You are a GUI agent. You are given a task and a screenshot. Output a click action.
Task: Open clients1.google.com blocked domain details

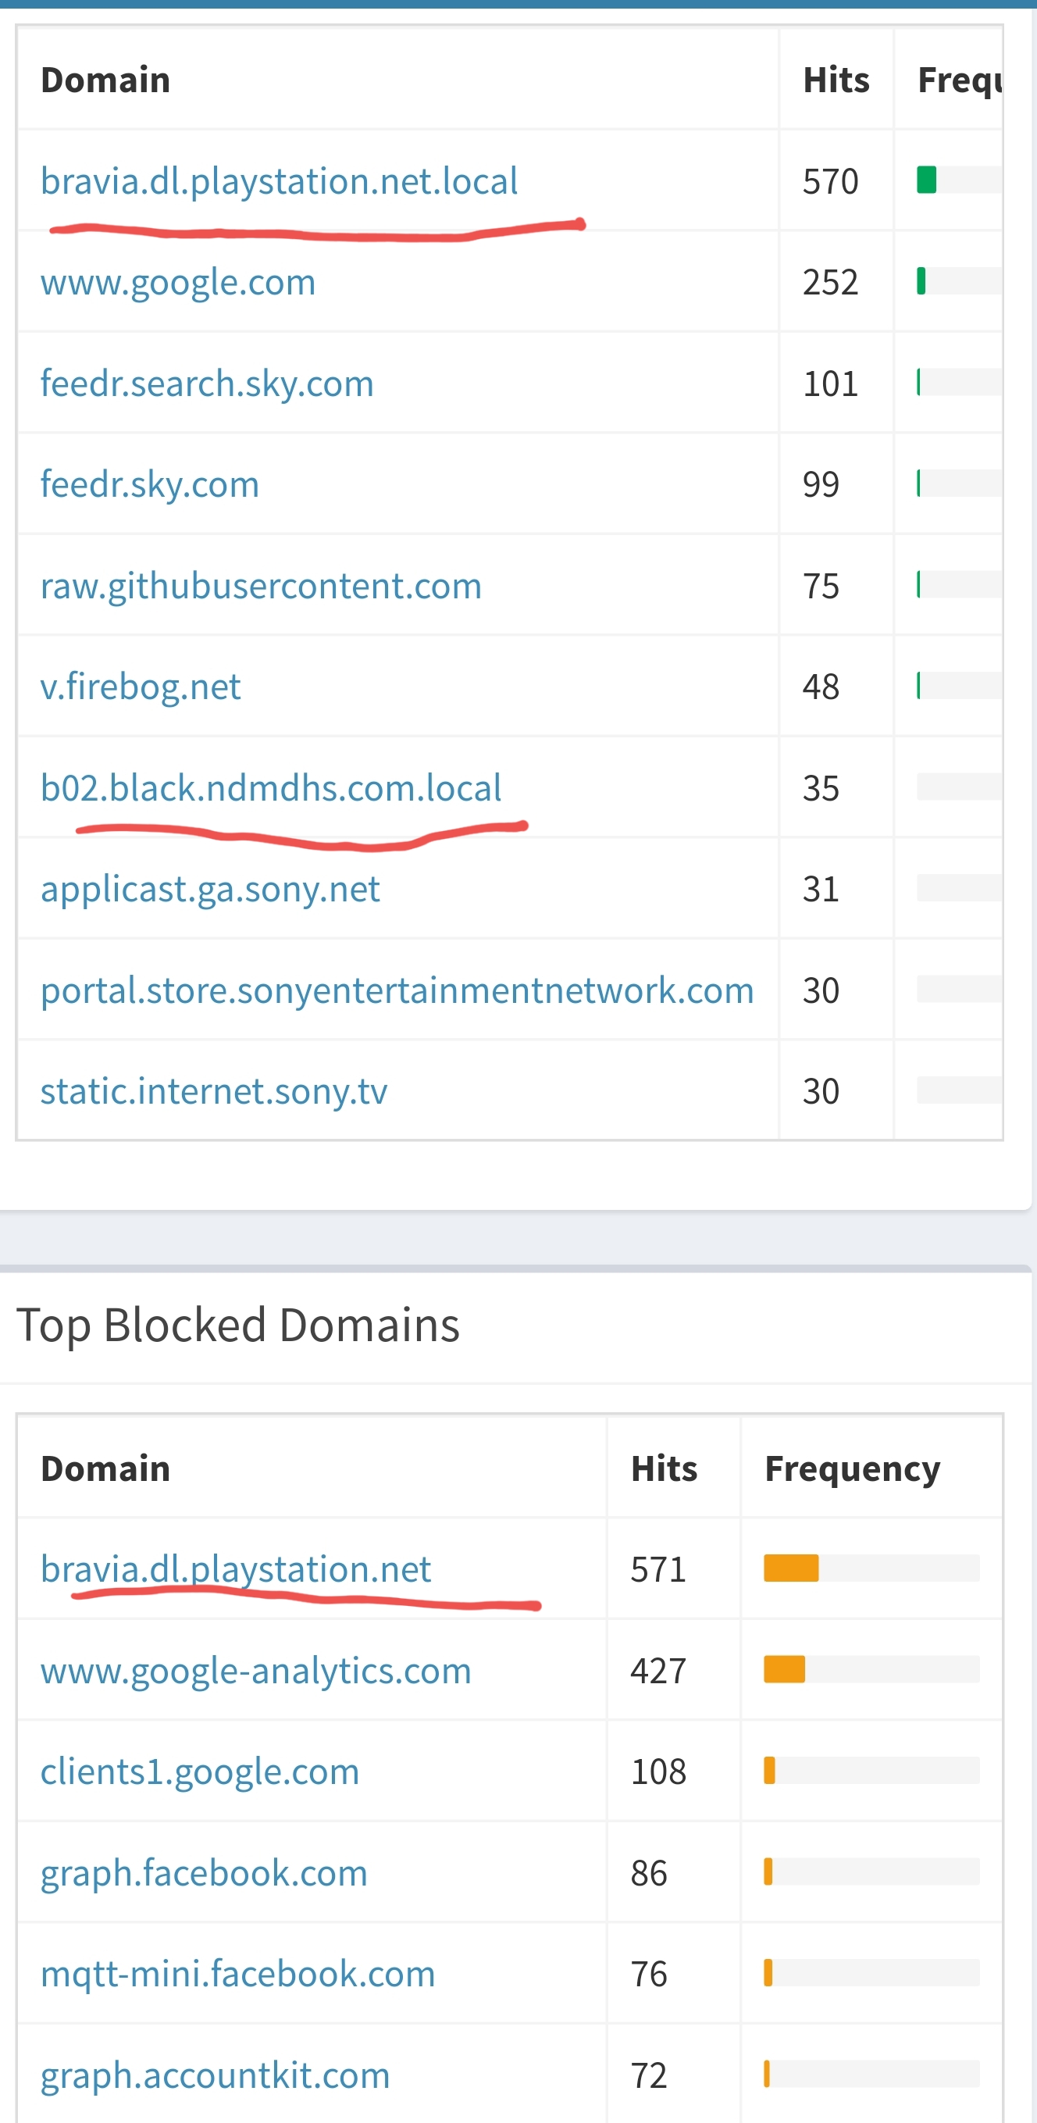200,1772
